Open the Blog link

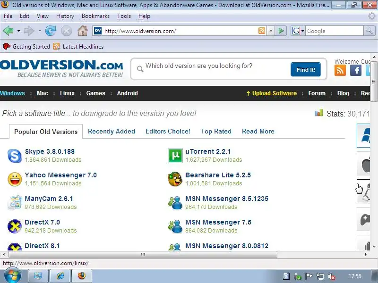tap(343, 93)
